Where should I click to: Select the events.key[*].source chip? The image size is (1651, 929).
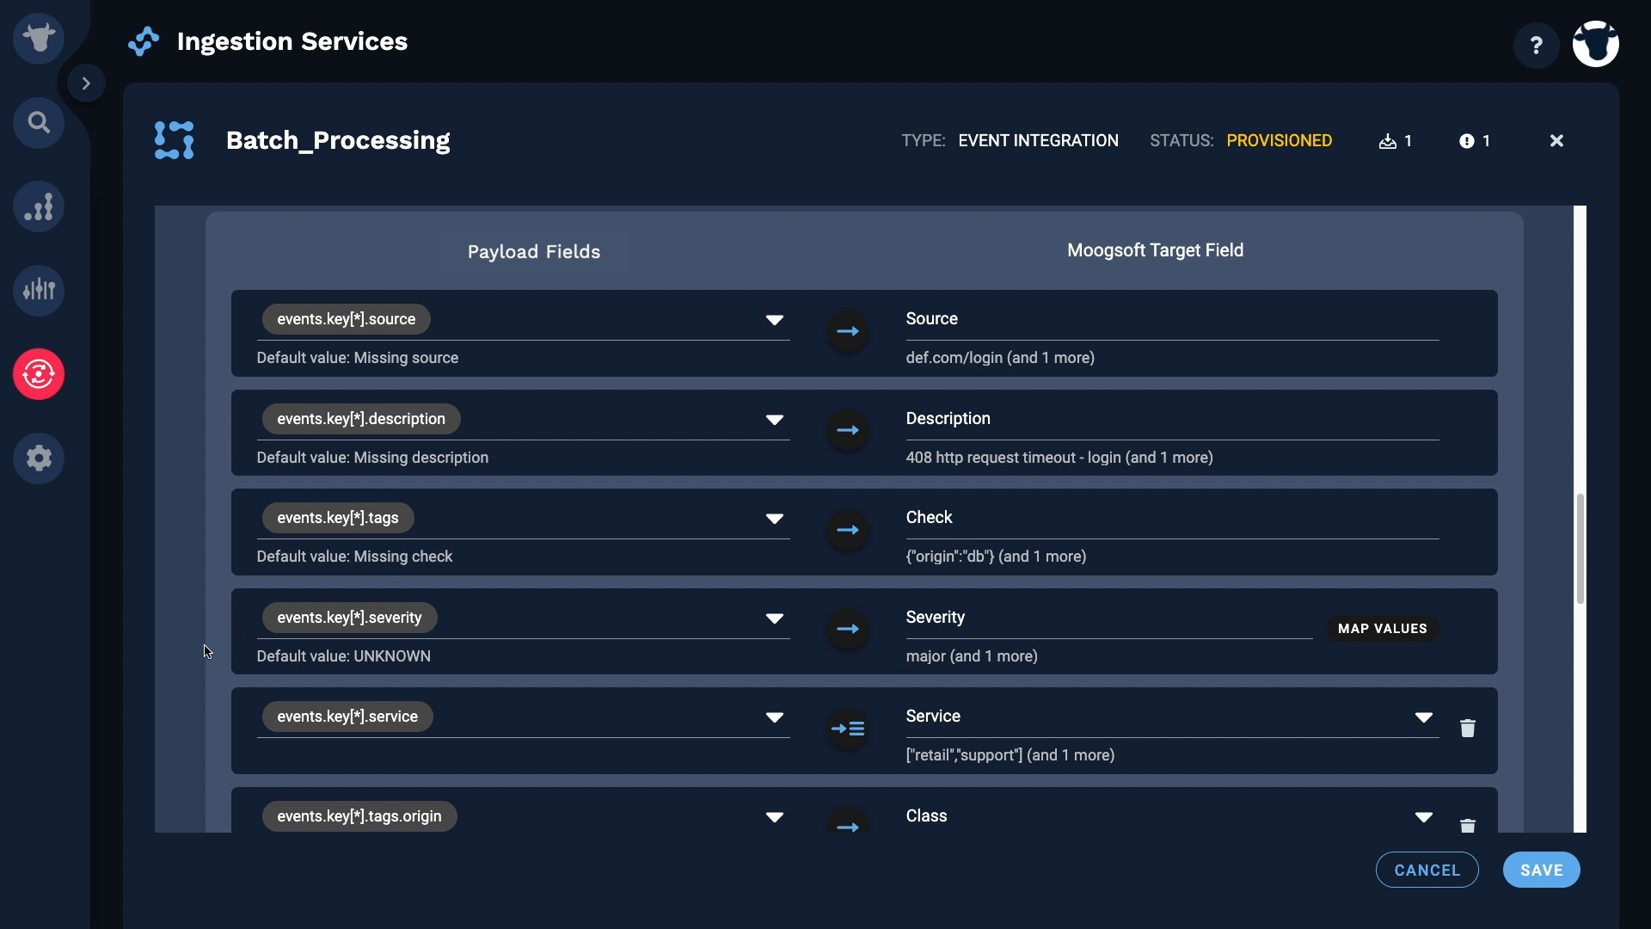coord(347,319)
